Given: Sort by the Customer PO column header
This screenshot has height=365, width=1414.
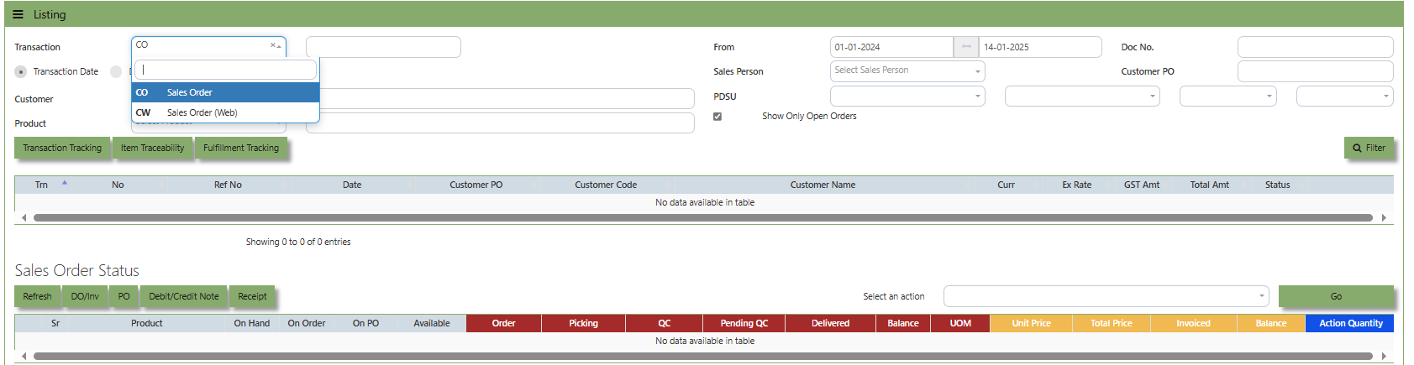Looking at the screenshot, I should click(x=476, y=185).
